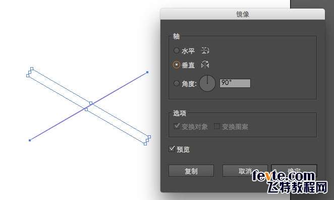Click the lower center anchor point at the crossing
This screenshot has height=200, width=334.
[86, 110]
